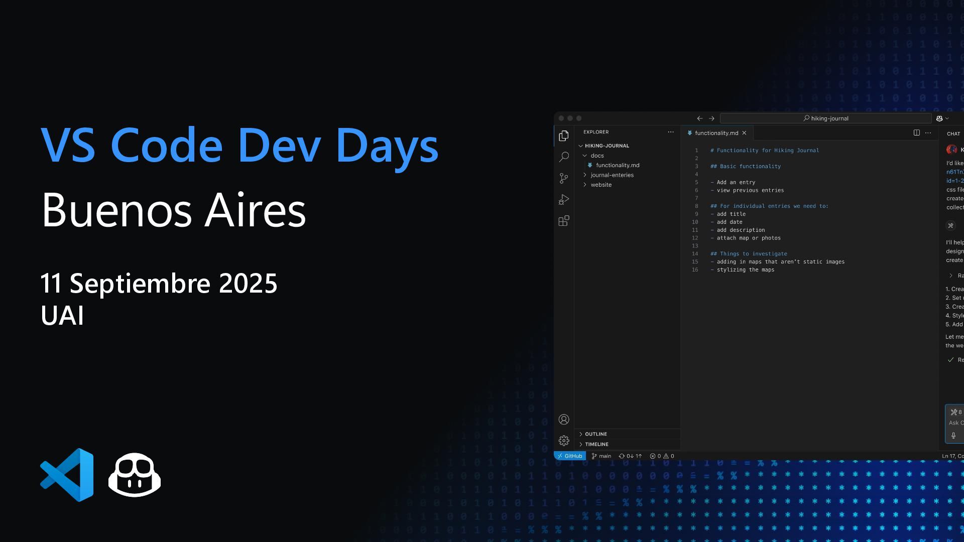Viewport: 964px width, 542px height.
Task: Open Explorer Views and More Actions ellipsis
Action: click(671, 132)
